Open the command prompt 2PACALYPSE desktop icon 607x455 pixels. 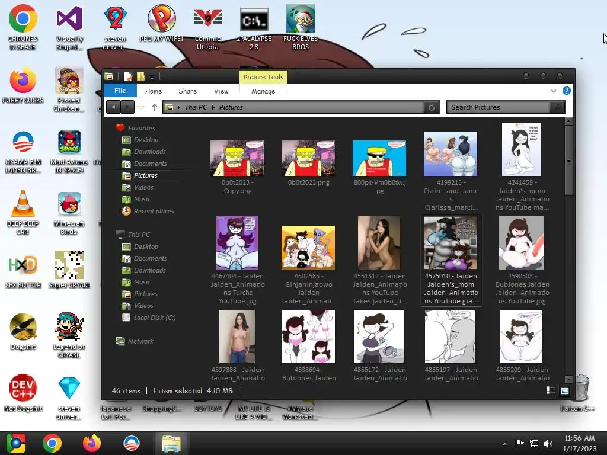pyautogui.click(x=254, y=28)
